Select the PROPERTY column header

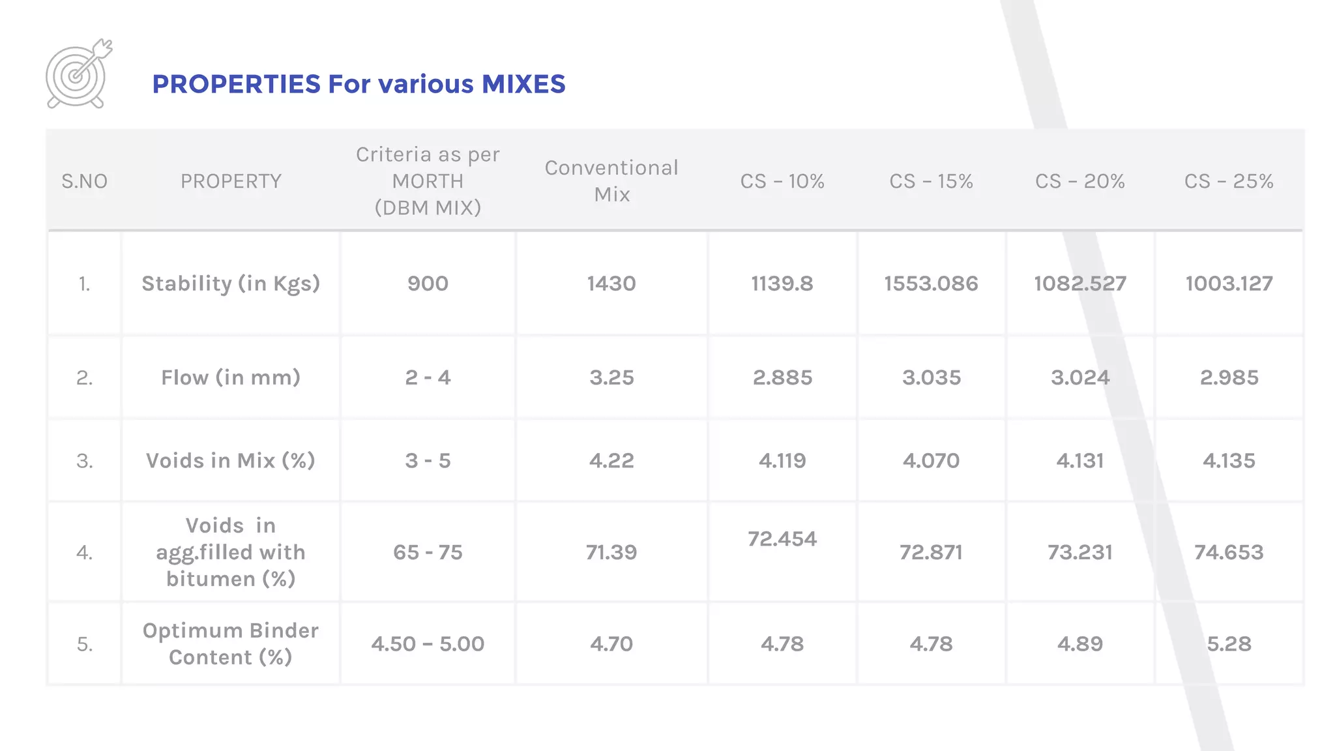(231, 181)
